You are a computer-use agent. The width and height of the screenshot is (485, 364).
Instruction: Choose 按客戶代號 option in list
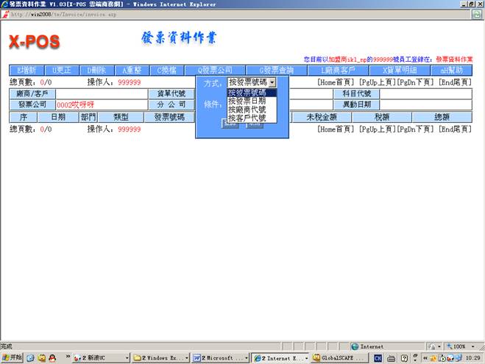tap(247, 118)
